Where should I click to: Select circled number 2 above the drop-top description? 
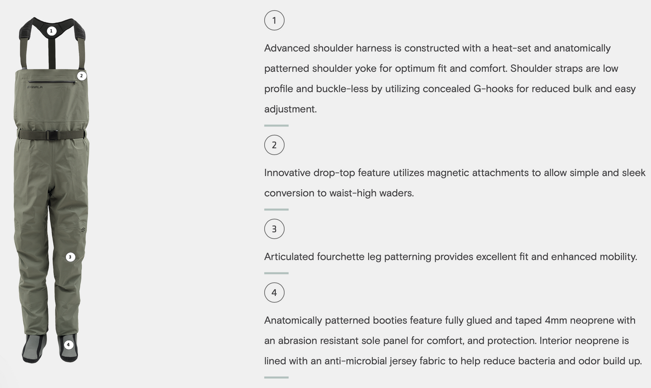pyautogui.click(x=274, y=145)
